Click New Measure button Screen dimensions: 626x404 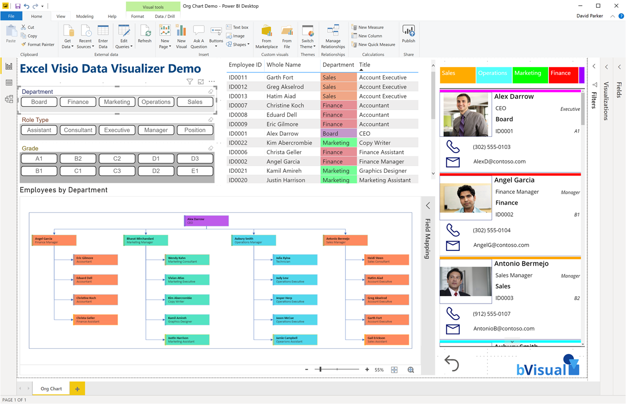pyautogui.click(x=371, y=27)
